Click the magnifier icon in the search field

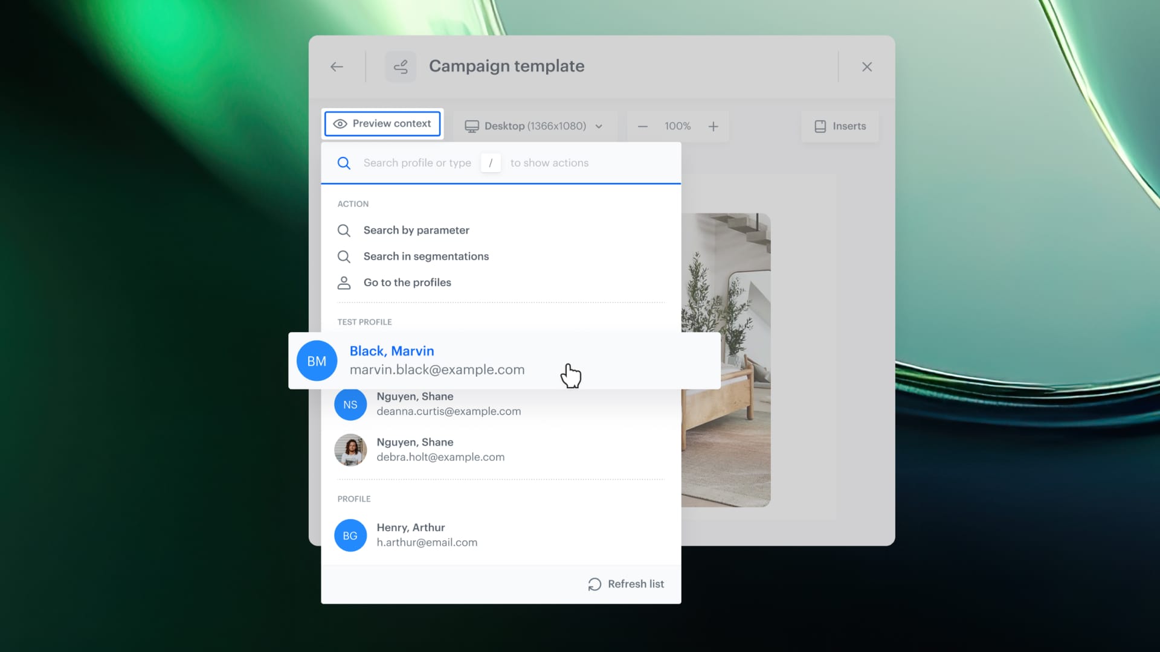click(x=344, y=163)
